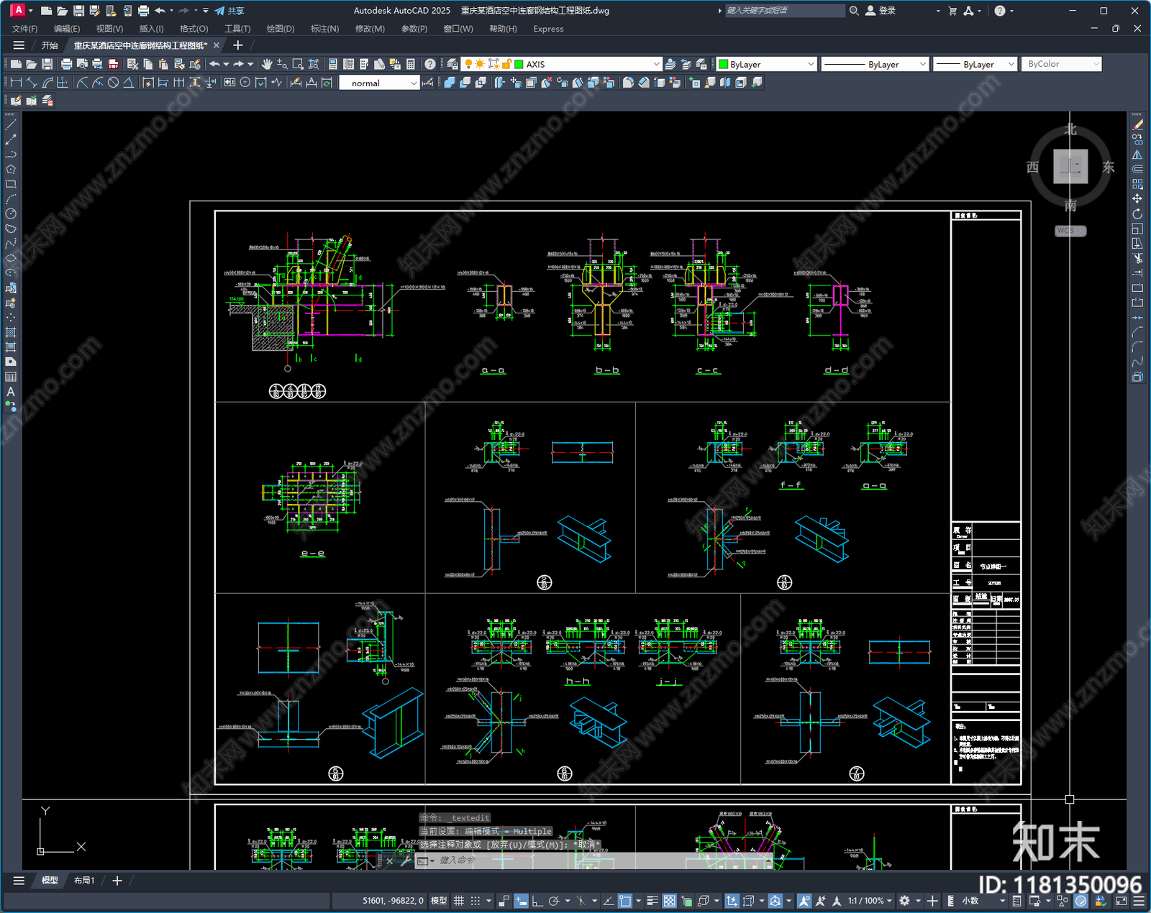Click the search keyword input field
Viewport: 1151px width, 913px height.
(x=784, y=11)
